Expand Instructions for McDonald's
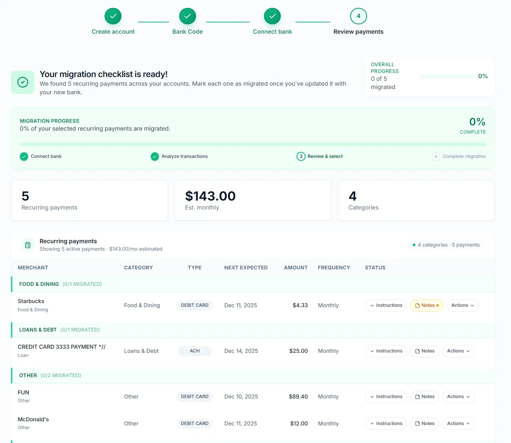Viewport: 511px width, 443px height. (x=386, y=424)
